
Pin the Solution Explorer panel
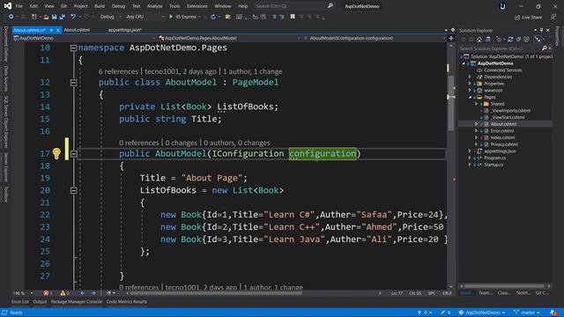point(541,31)
